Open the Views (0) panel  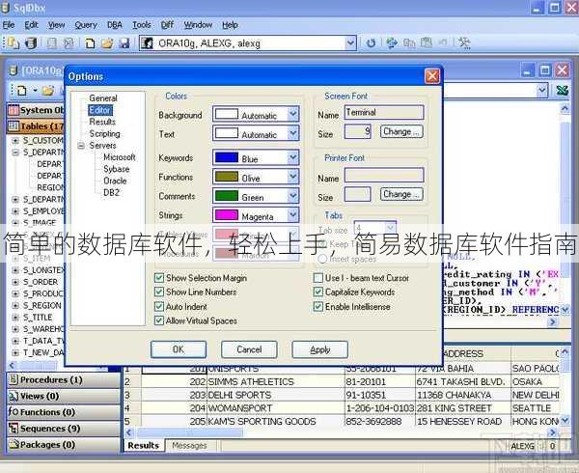point(64,396)
